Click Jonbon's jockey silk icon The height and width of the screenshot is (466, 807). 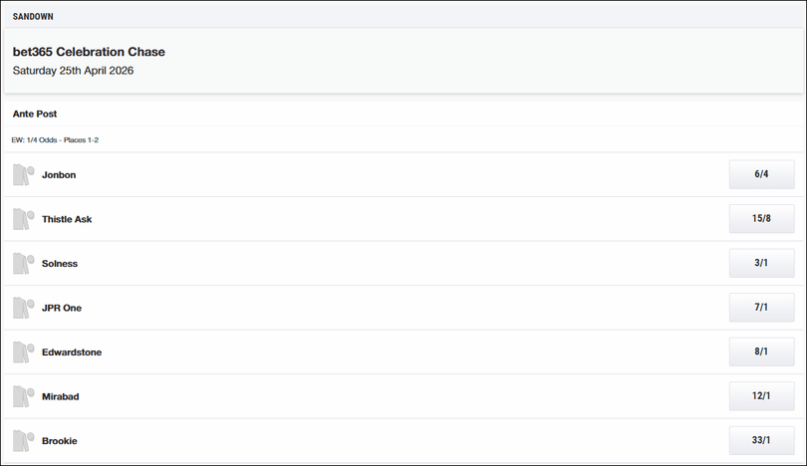click(x=23, y=175)
